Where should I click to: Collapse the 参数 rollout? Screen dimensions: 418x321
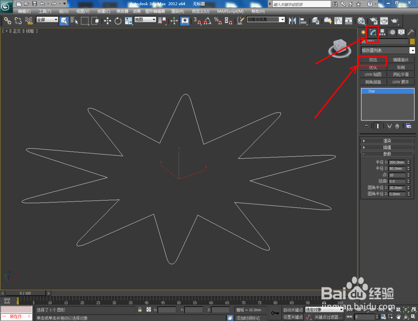(387, 154)
